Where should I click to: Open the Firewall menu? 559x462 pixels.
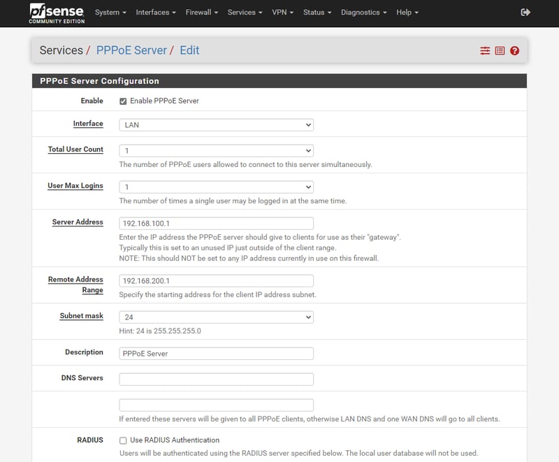(202, 13)
